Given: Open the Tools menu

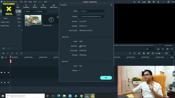Looking at the screenshot, I should [x=30, y=2].
